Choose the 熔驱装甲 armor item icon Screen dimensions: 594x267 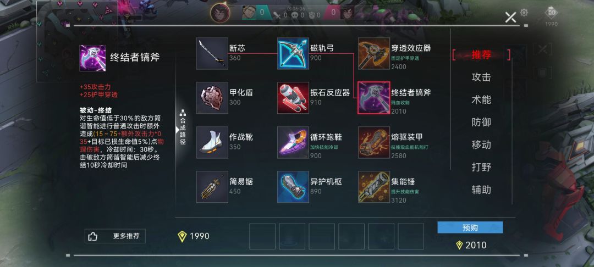pyautogui.click(x=374, y=142)
